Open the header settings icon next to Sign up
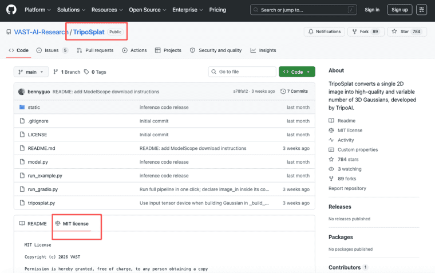Viewport: 435px width, 273px height. click(421, 10)
